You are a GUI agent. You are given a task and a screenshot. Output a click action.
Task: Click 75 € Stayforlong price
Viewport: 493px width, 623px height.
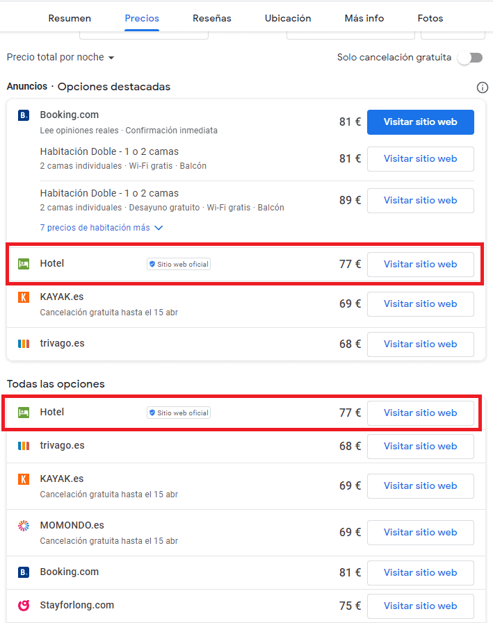pos(350,606)
